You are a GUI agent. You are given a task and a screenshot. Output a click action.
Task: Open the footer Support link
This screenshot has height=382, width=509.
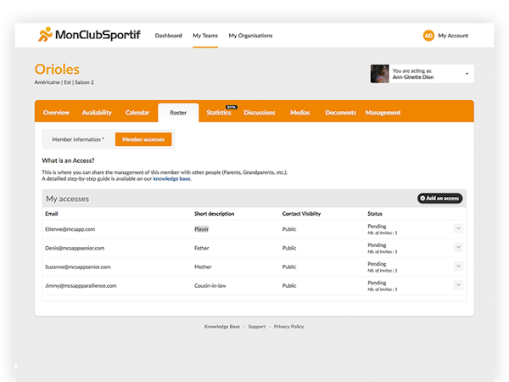tap(257, 327)
